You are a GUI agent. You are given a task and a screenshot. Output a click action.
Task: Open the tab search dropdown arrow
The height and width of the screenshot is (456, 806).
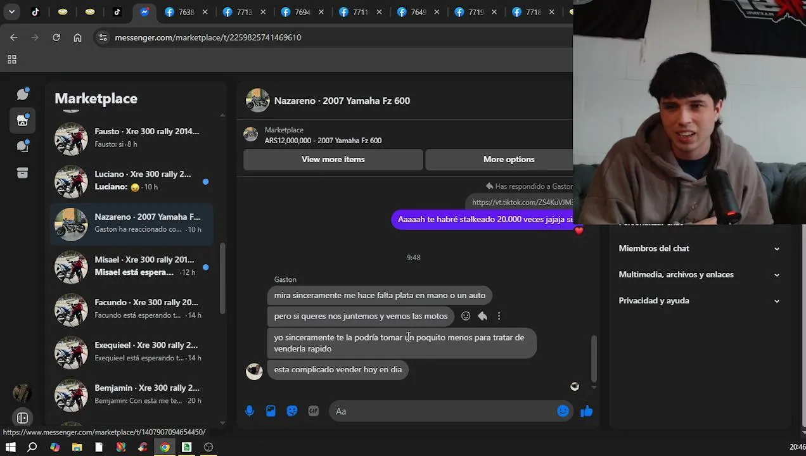[11, 11]
